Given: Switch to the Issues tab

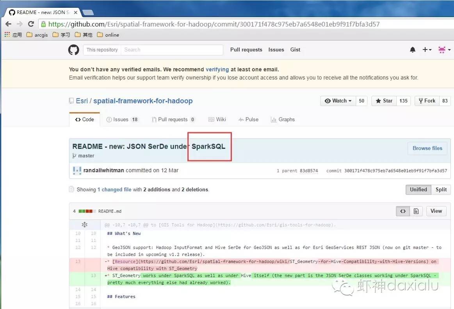Looking at the screenshot, I should click(x=122, y=119).
